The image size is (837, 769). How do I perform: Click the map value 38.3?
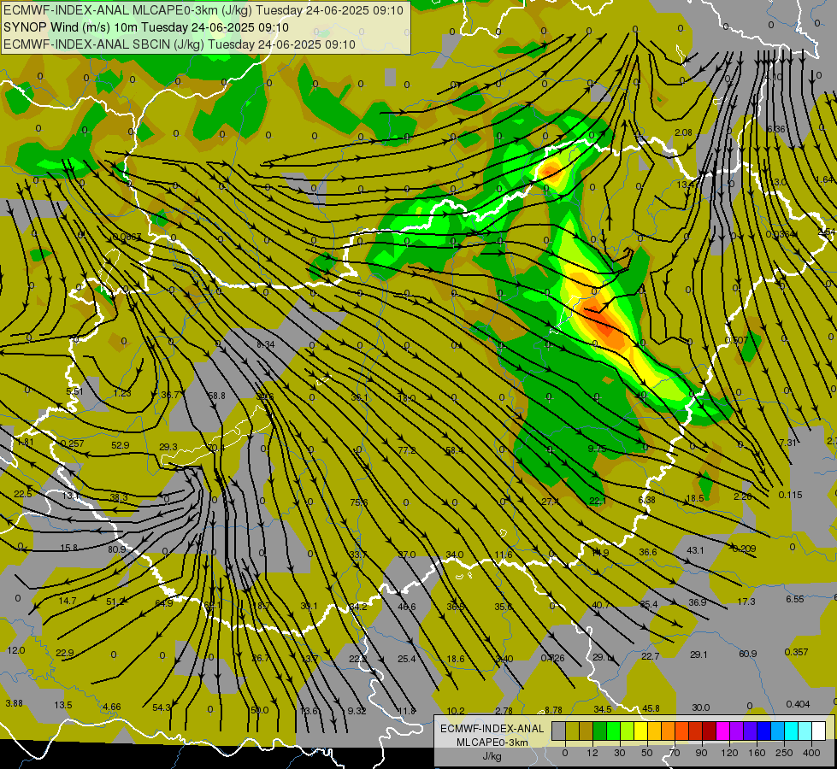pyautogui.click(x=119, y=497)
